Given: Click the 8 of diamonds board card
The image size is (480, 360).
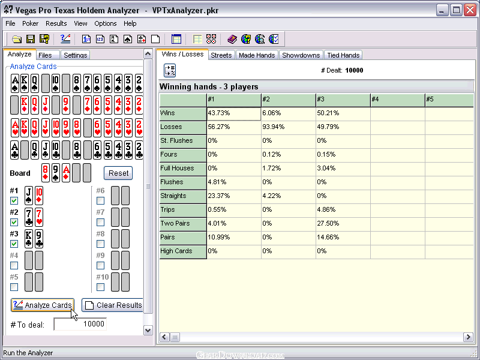Looking at the screenshot, I should (46, 173).
